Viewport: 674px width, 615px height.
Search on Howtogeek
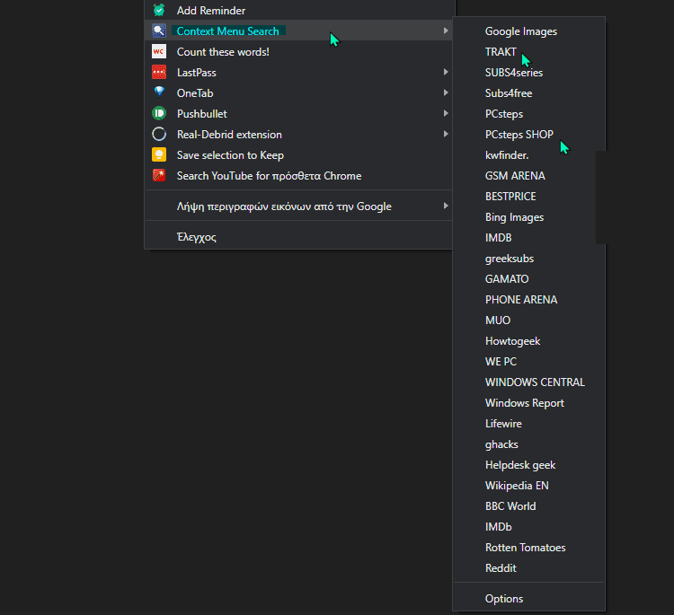(529, 341)
